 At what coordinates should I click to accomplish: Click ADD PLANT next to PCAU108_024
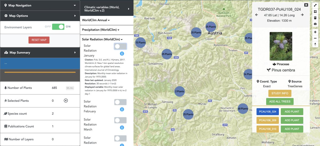(292, 112)
